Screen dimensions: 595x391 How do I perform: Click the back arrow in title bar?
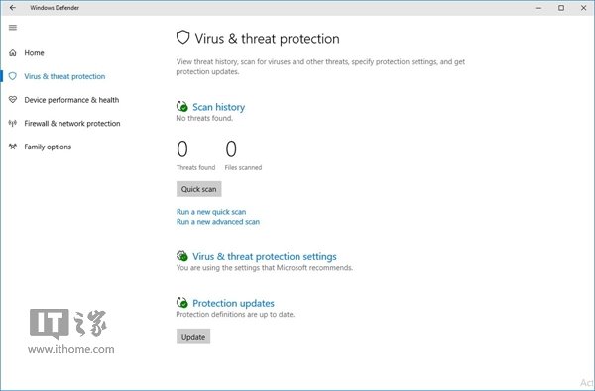point(13,8)
